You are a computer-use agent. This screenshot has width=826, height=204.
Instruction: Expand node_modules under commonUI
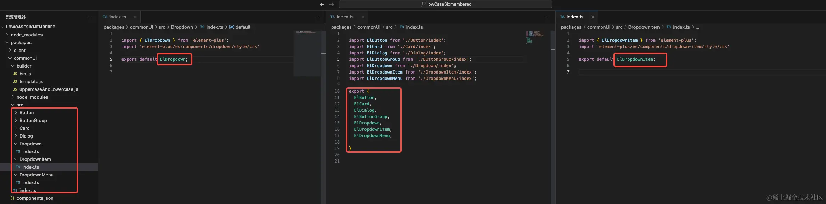click(x=49, y=97)
